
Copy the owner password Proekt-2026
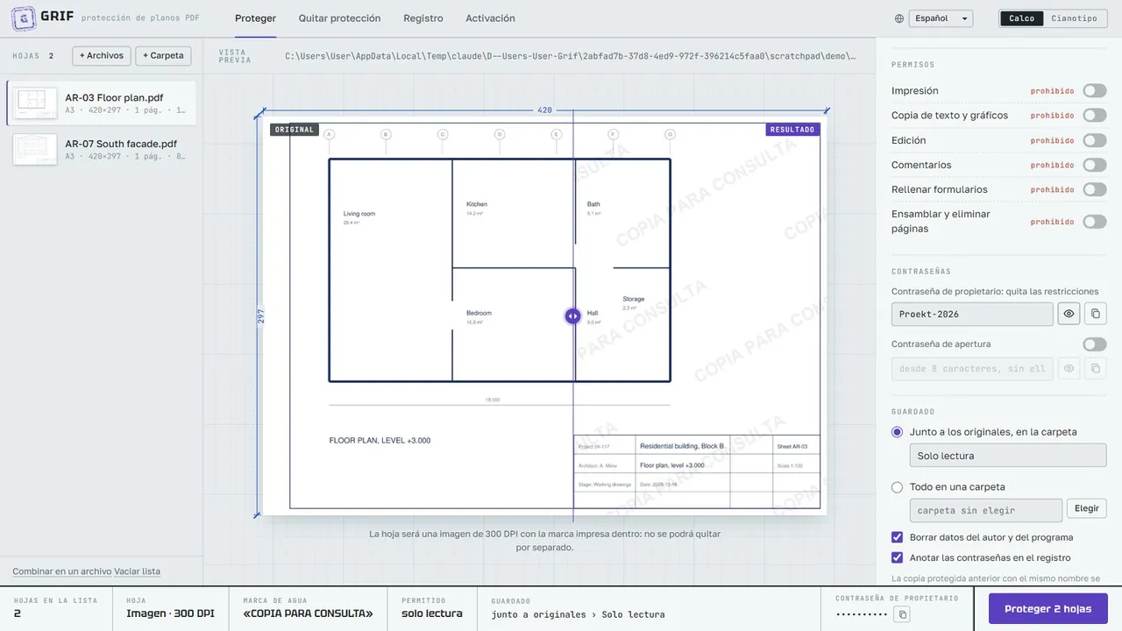[1095, 314]
